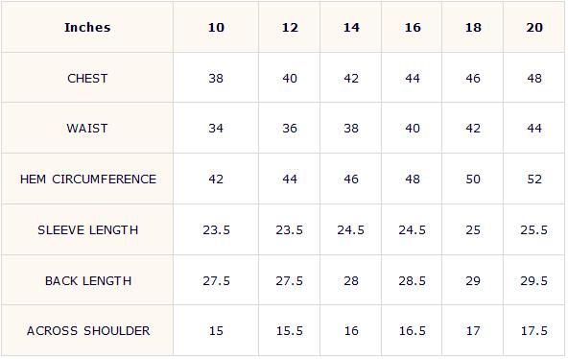Select hem circumference 50 for size 18
This screenshot has width=568, height=359.
click(x=473, y=179)
